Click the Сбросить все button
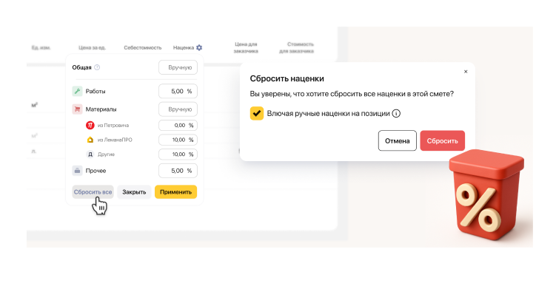Viewport: 556px width, 289px height. 93,192
